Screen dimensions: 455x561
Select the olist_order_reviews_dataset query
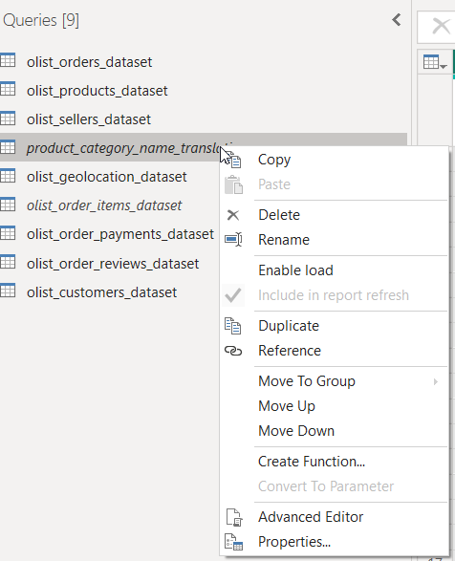(x=113, y=264)
